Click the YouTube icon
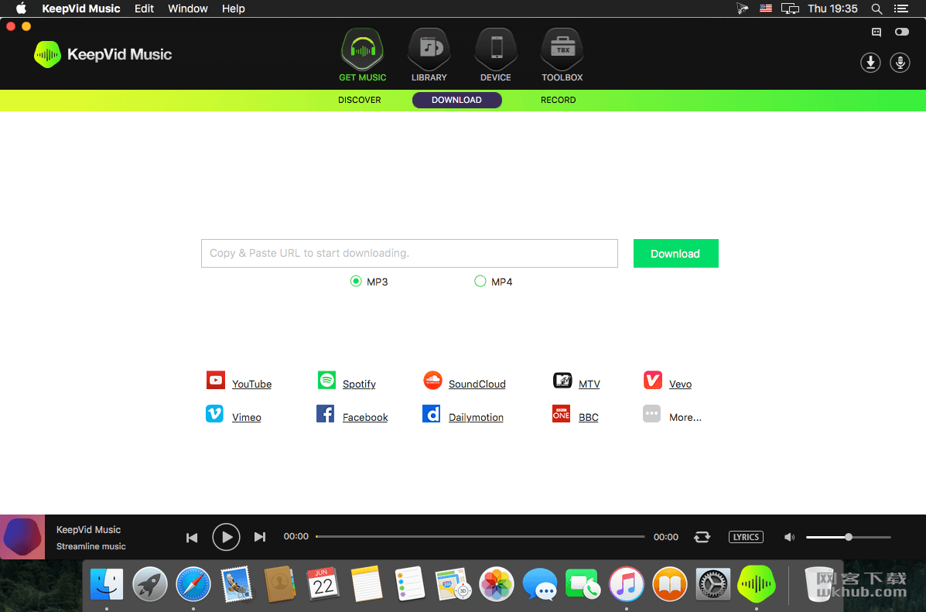Image resolution: width=926 pixels, height=612 pixels. (x=216, y=380)
